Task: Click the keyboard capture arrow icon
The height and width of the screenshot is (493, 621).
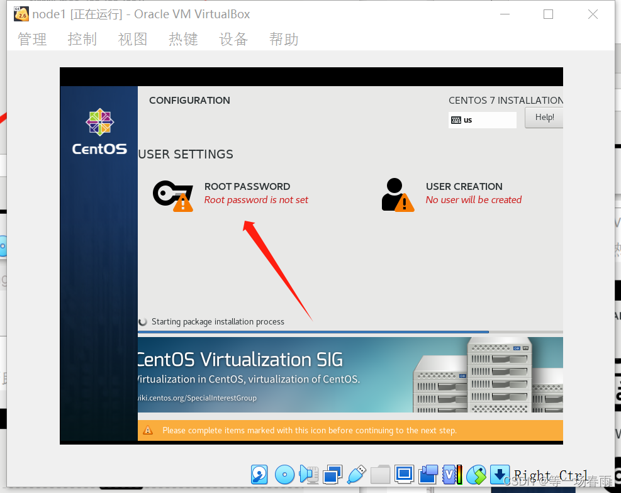Action: coord(500,474)
